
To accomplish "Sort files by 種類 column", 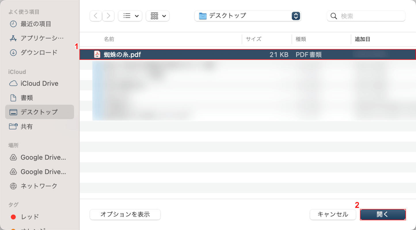I will 301,39.
